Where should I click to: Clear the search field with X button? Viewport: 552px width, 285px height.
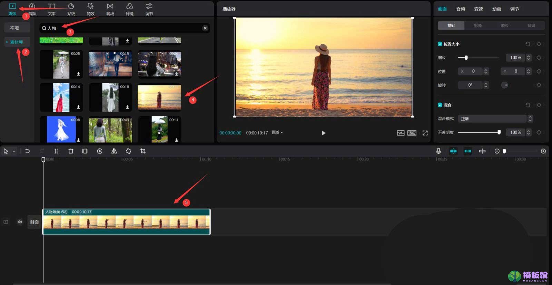205,28
